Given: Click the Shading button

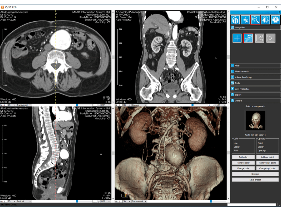Looking at the screenshot, I should pos(255,174).
